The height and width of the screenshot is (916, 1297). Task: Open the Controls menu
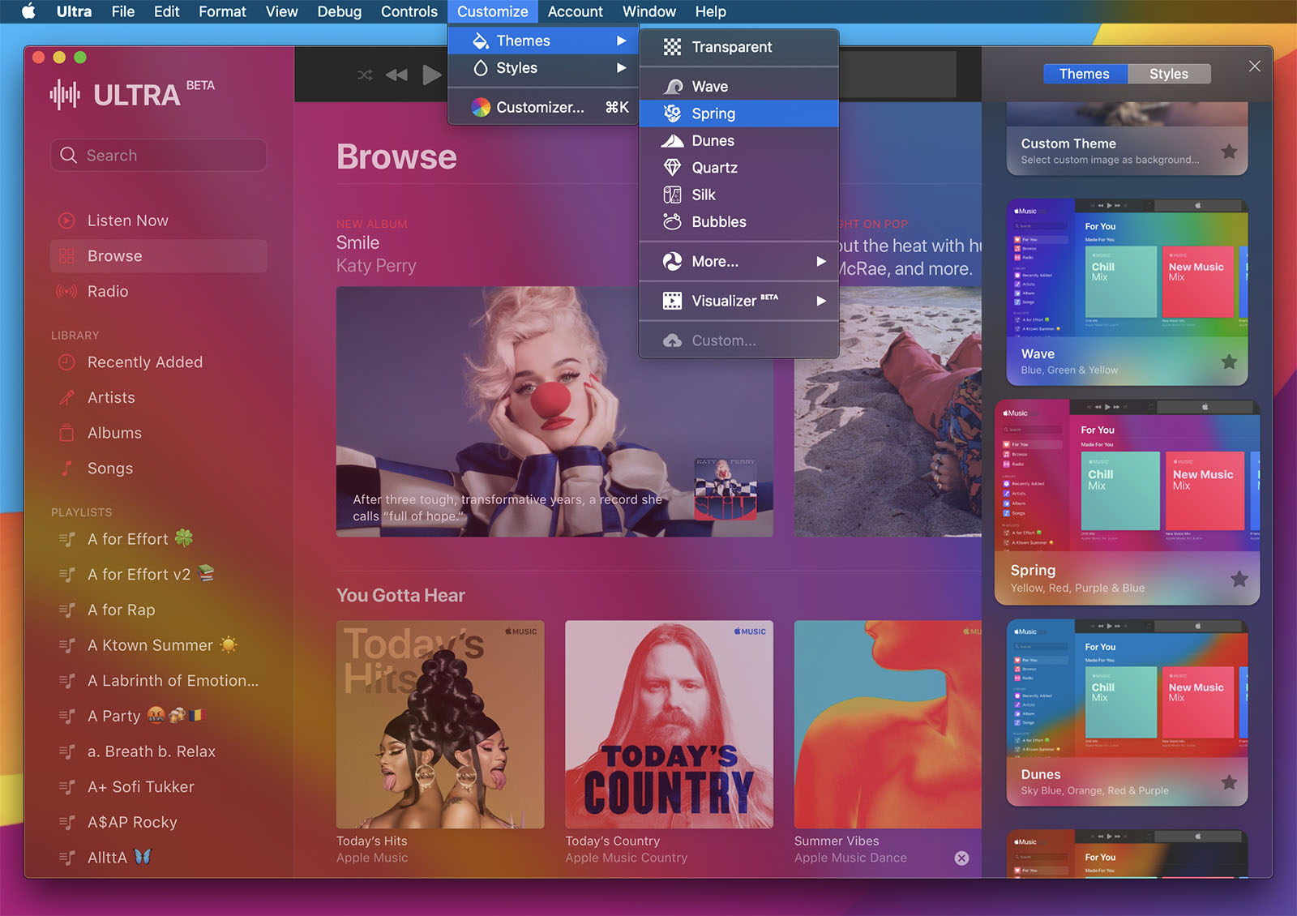pos(409,11)
